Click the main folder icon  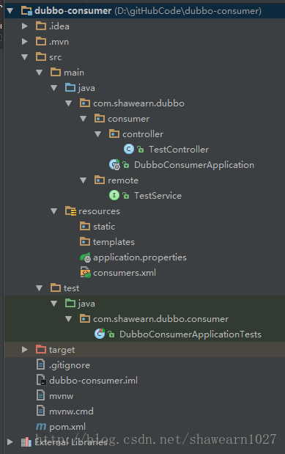coord(56,72)
